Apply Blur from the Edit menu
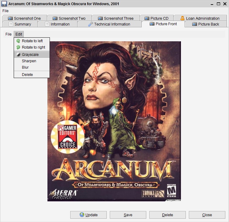The image size is (229, 222). click(x=25, y=67)
